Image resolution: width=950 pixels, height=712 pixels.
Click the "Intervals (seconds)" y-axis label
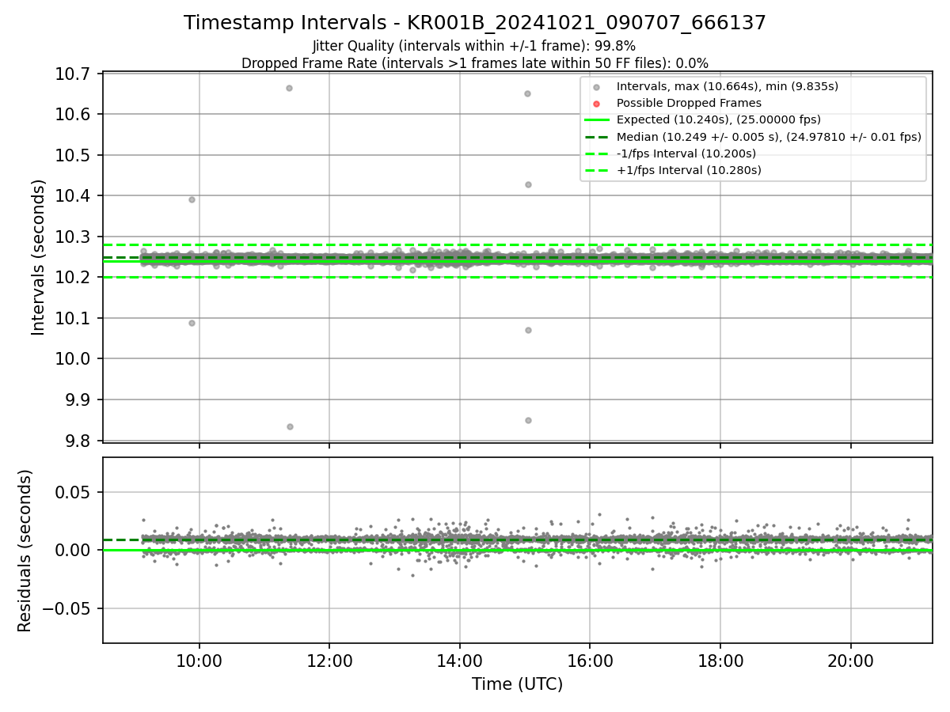pos(39,257)
